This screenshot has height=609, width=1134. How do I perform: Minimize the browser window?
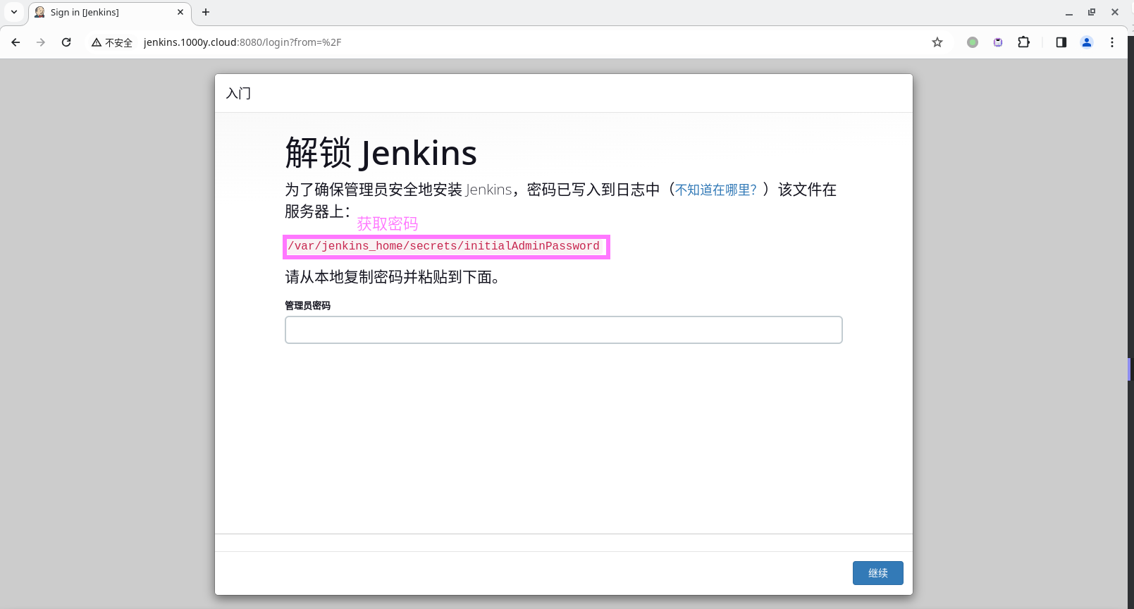(1069, 12)
